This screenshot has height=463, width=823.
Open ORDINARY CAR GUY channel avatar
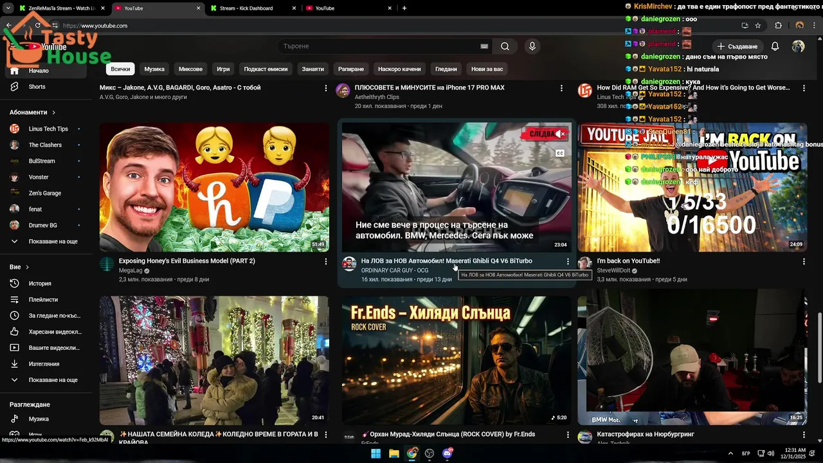click(349, 264)
